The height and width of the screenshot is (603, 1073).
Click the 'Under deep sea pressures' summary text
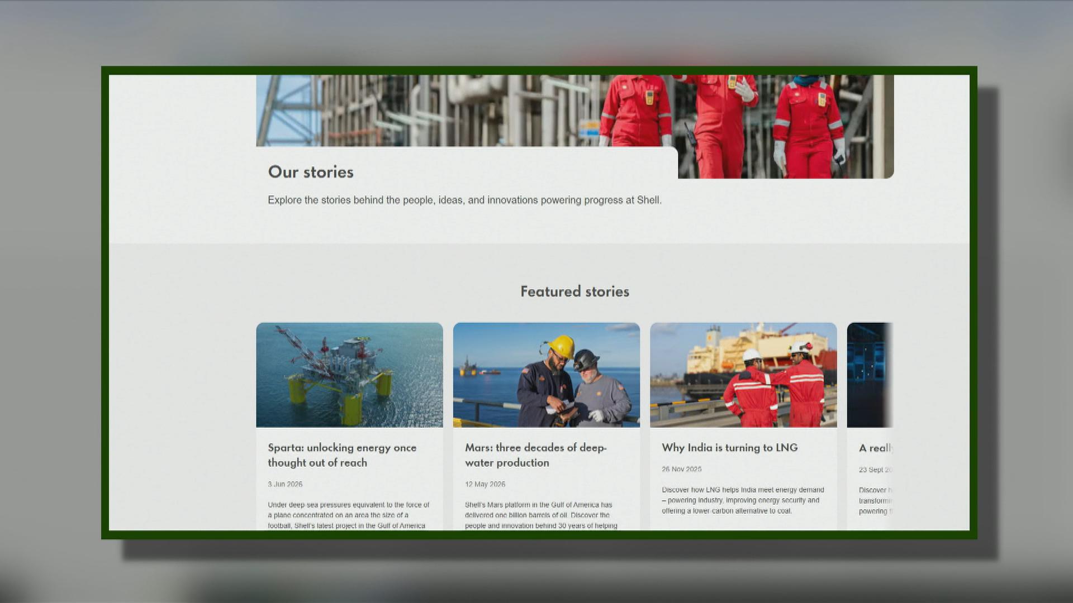click(349, 515)
